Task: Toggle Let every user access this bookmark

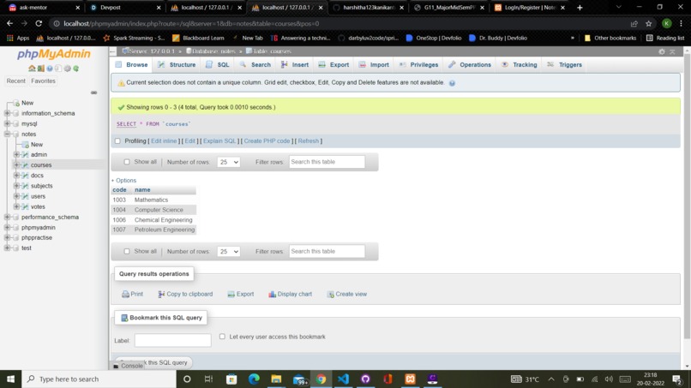Action: pos(222,337)
